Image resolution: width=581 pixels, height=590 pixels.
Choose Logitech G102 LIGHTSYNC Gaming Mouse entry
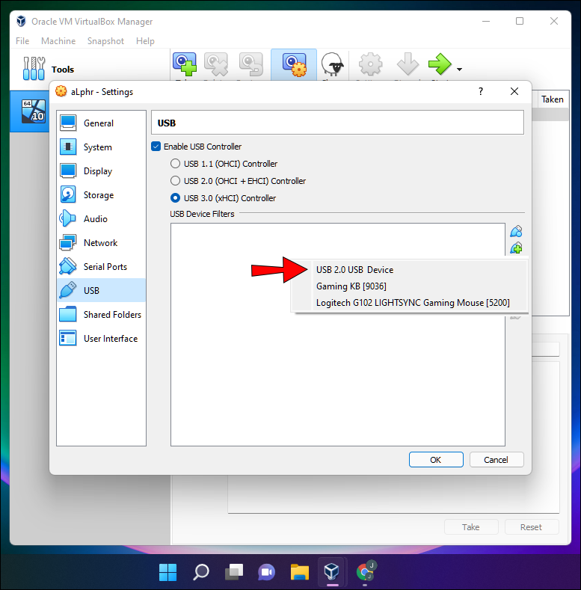[410, 303]
